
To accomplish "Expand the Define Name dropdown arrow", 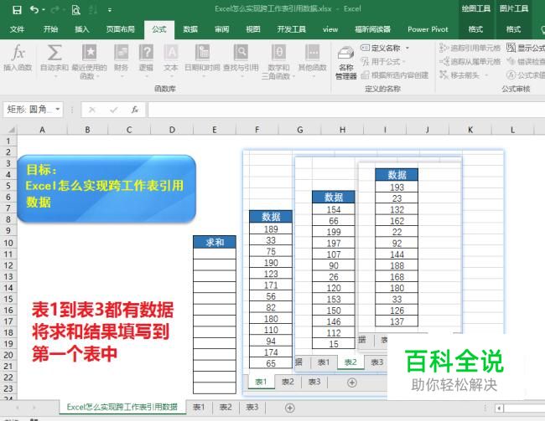I will (407, 48).
